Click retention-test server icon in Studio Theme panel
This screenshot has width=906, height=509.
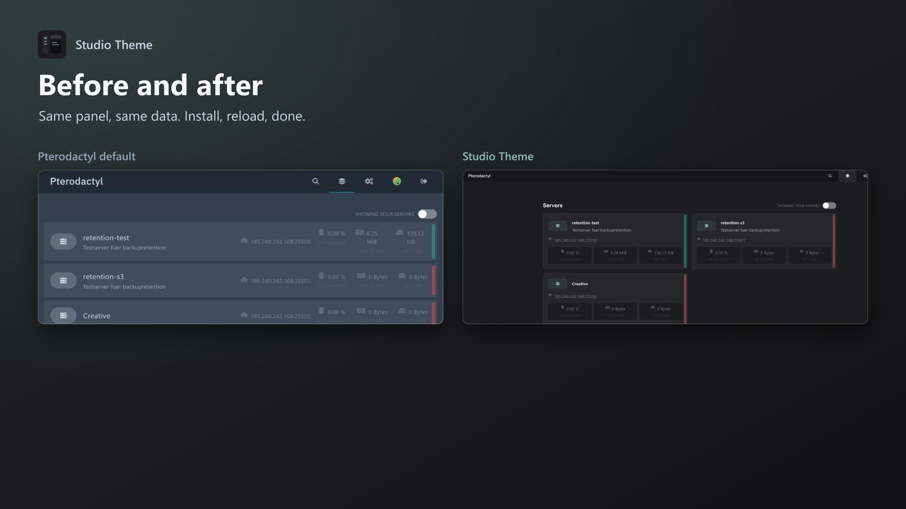pyautogui.click(x=558, y=226)
